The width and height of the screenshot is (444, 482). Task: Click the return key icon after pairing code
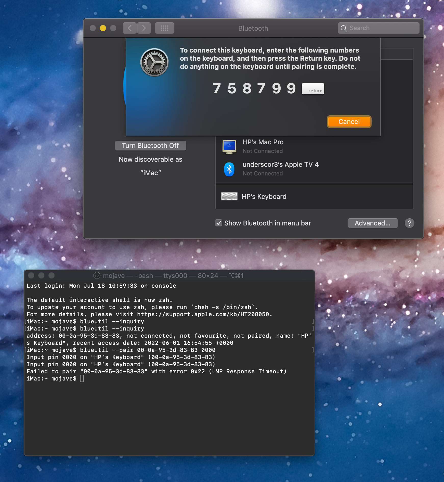tap(313, 89)
